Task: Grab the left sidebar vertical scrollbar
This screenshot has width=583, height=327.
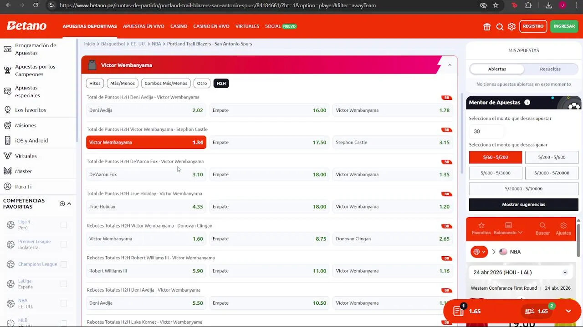Action: click(x=77, y=89)
